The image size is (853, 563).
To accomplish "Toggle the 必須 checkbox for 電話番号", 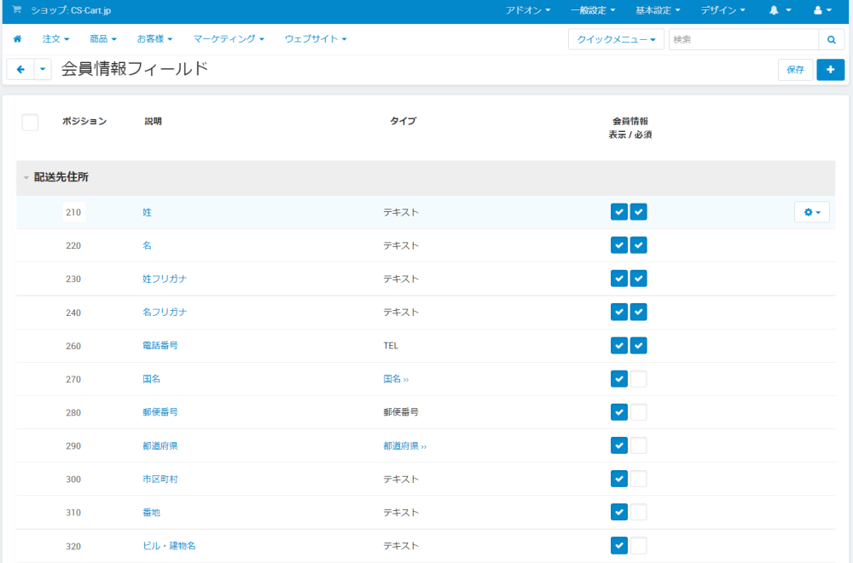I will point(639,346).
